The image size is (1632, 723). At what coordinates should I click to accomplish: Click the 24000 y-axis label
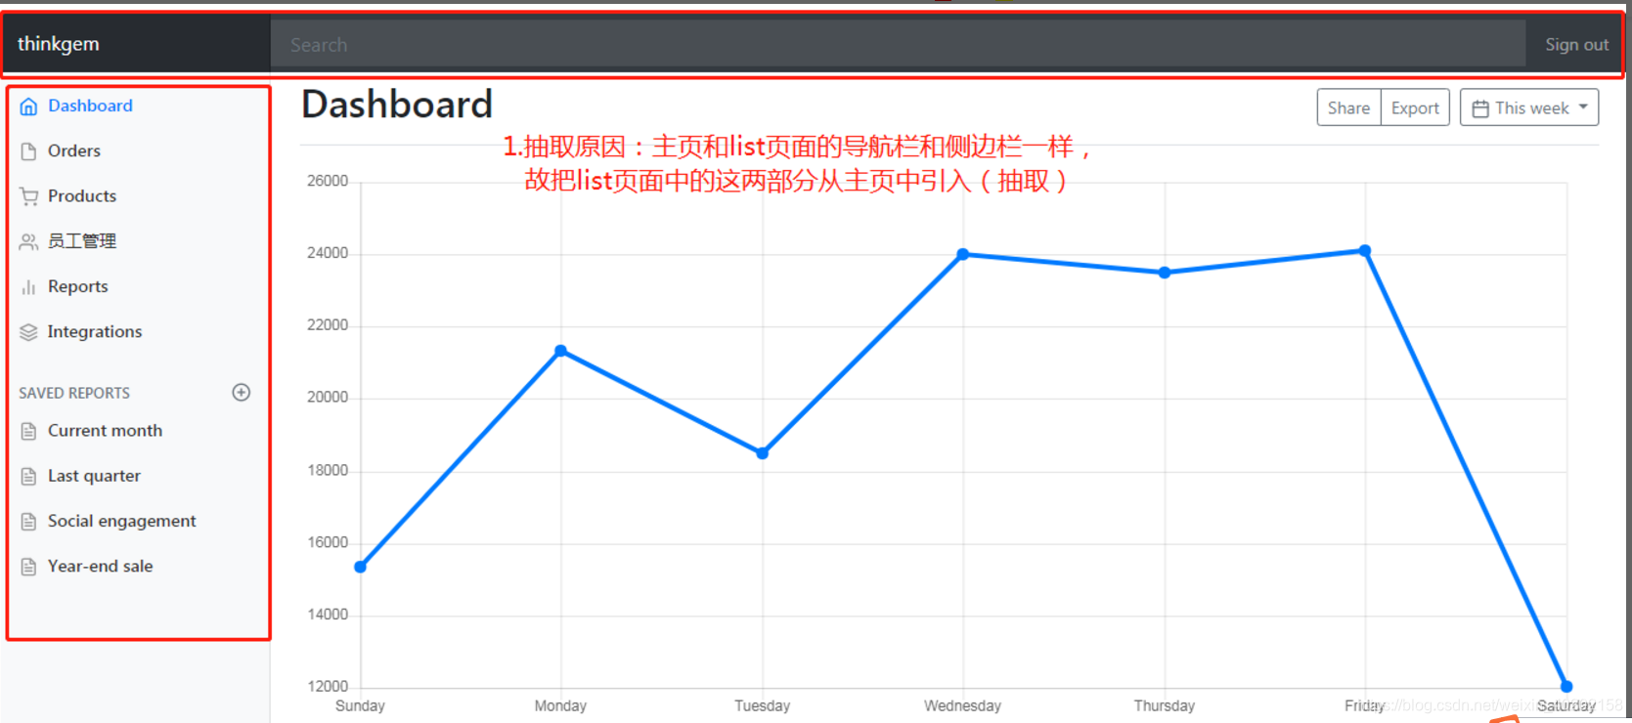[328, 253]
